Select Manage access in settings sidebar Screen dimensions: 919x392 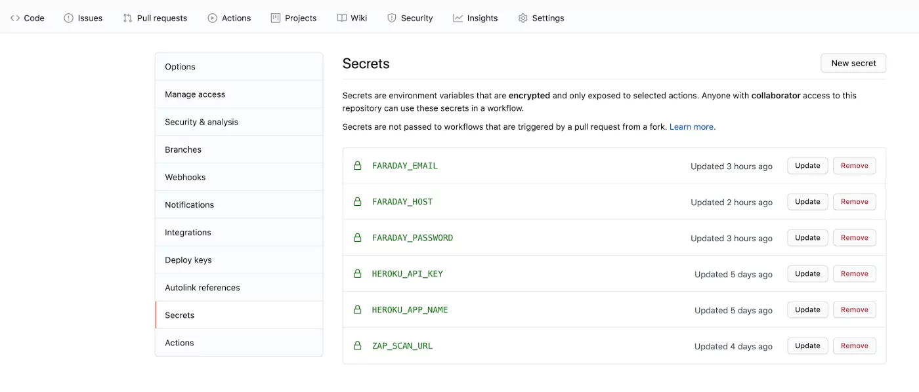(195, 94)
